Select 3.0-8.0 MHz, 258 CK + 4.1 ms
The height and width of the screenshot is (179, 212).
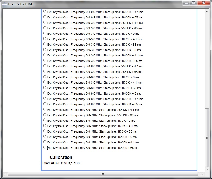click(45, 66)
